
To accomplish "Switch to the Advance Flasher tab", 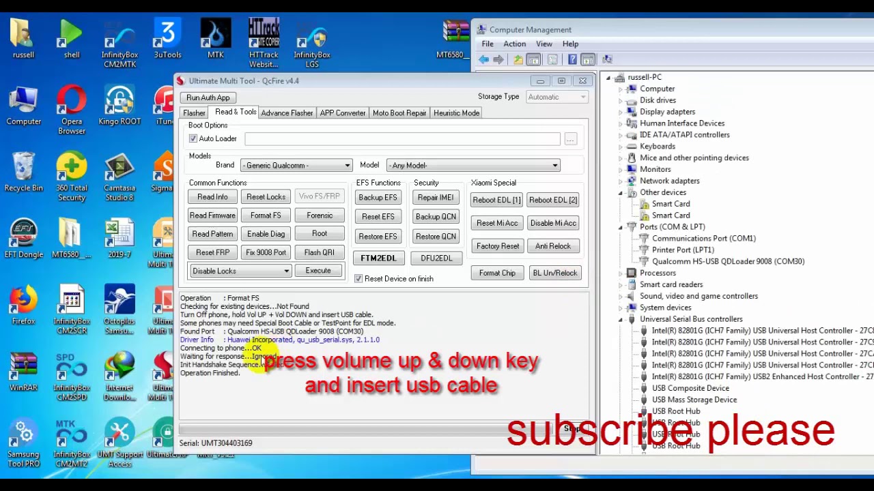I will point(287,113).
